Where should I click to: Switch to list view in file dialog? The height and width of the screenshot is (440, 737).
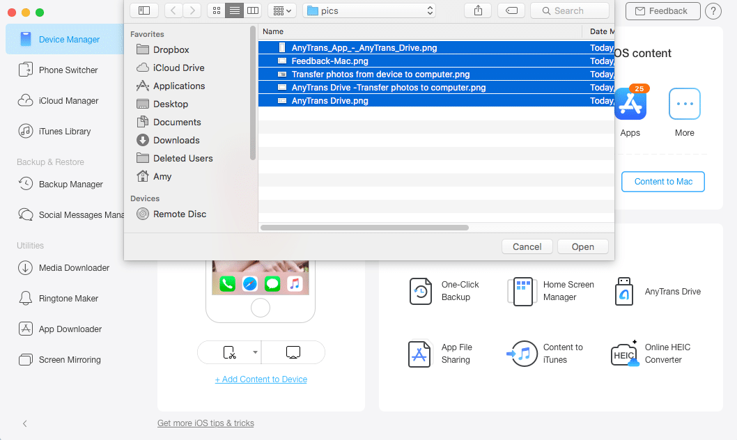tap(234, 10)
